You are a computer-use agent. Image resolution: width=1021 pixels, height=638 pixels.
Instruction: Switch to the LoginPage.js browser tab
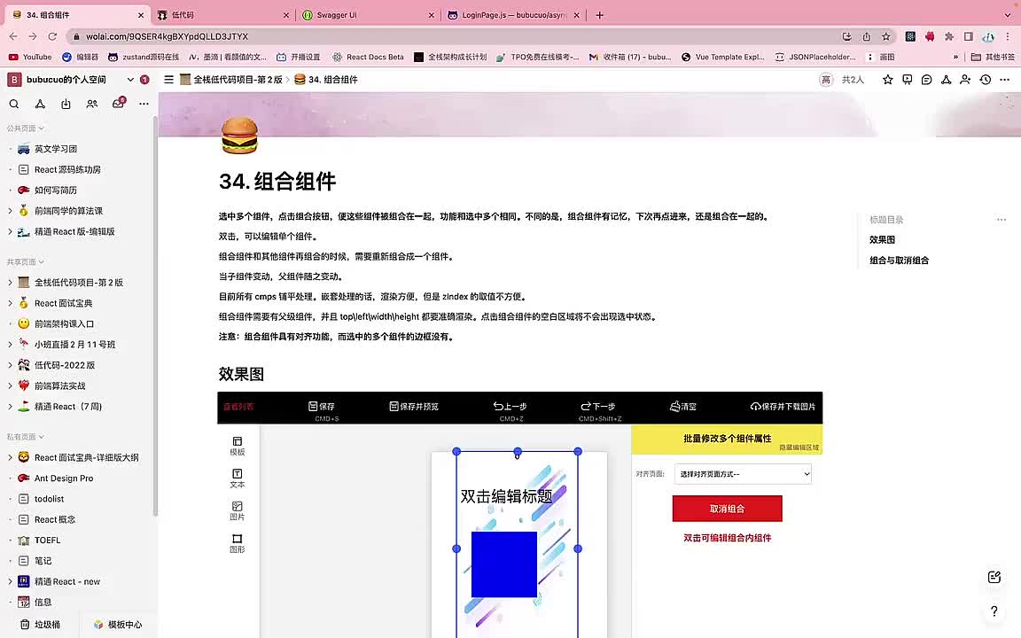coord(513,15)
